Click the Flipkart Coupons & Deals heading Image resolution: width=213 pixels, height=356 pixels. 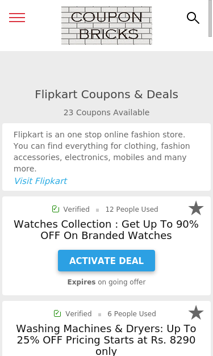tap(107, 94)
